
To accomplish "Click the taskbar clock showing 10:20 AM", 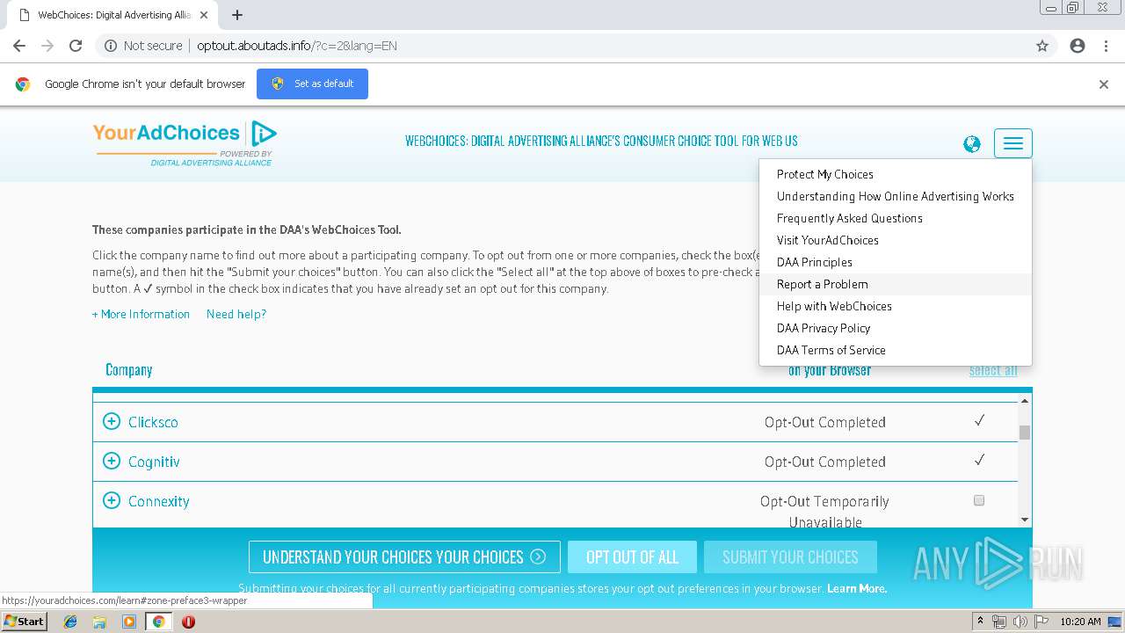I will pyautogui.click(x=1080, y=622).
